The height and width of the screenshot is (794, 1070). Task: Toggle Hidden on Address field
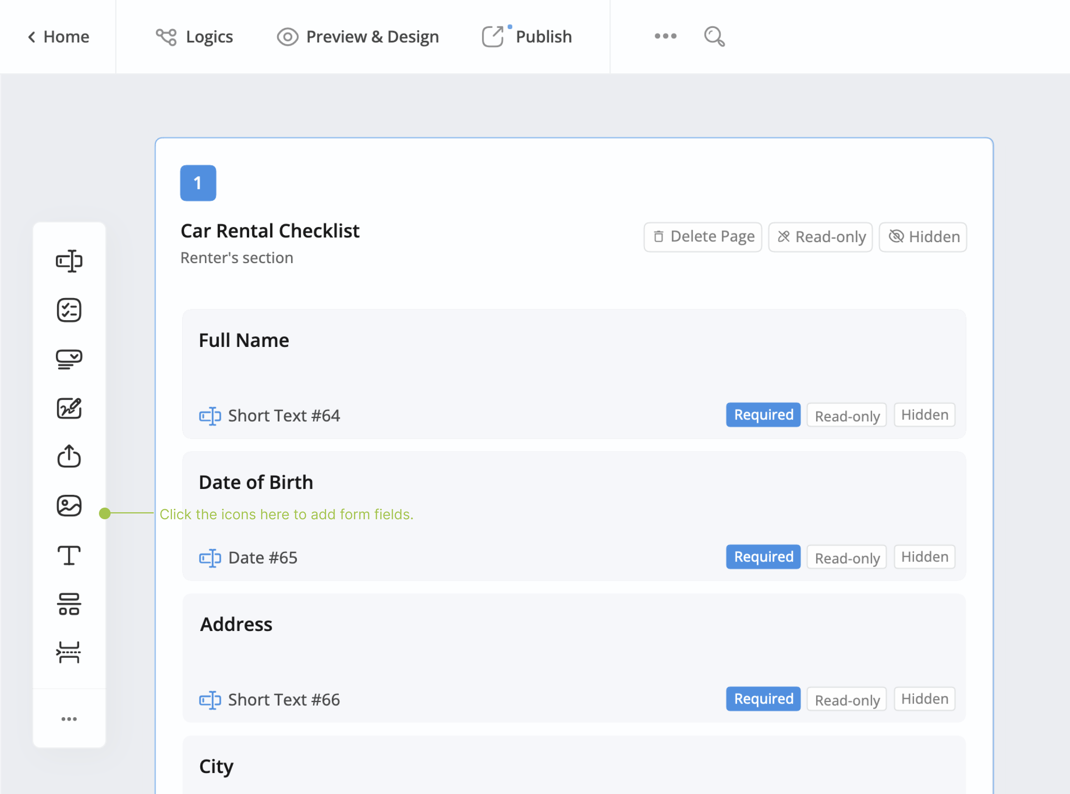pyautogui.click(x=924, y=699)
